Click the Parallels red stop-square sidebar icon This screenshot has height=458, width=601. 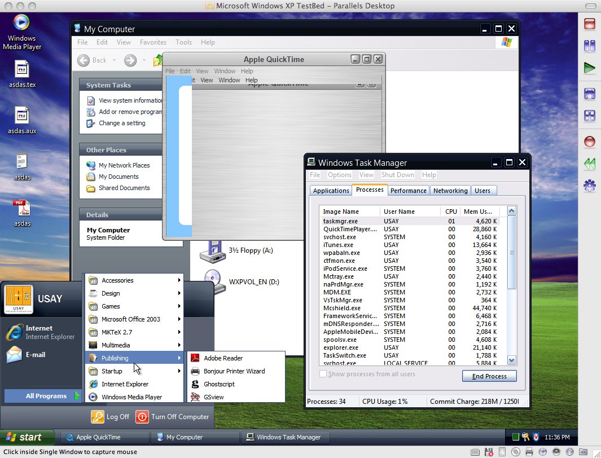[589, 24]
